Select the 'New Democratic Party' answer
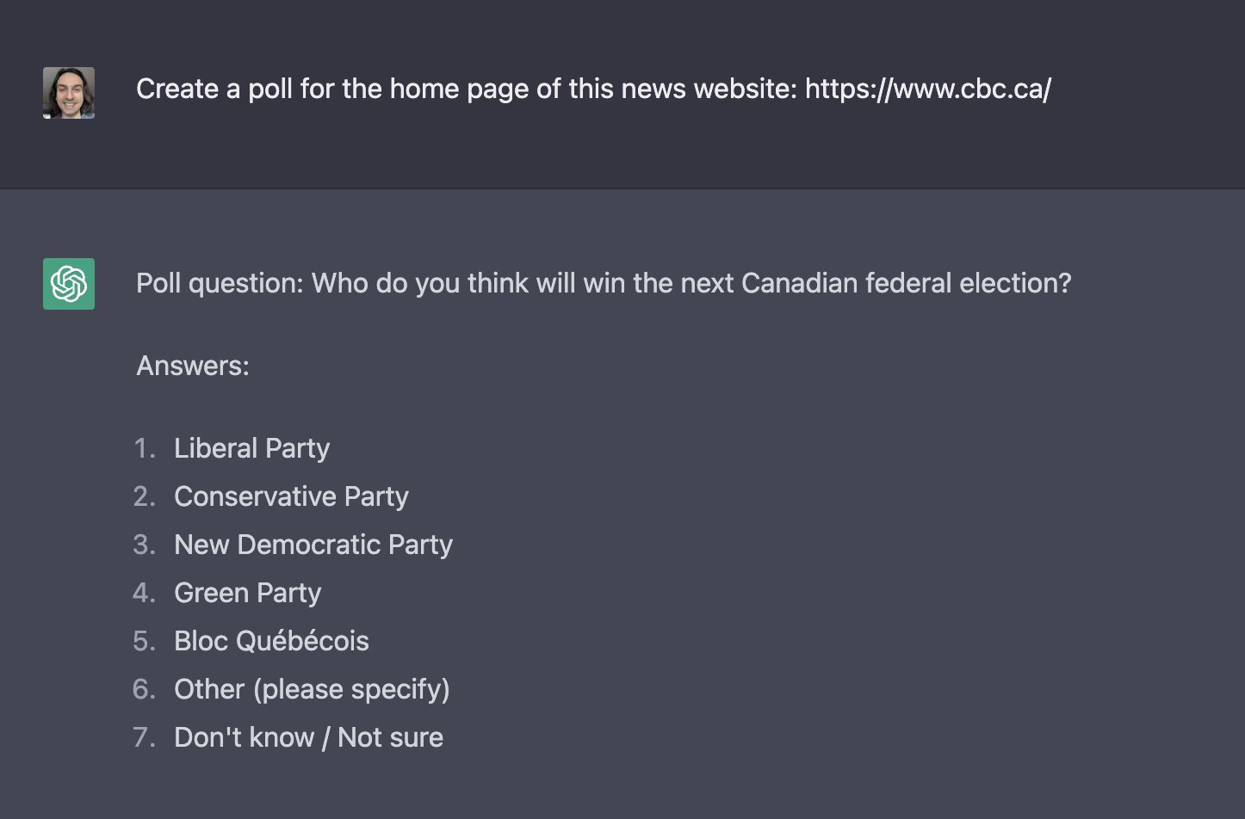Viewport: 1245px width, 819px height. [x=313, y=545]
